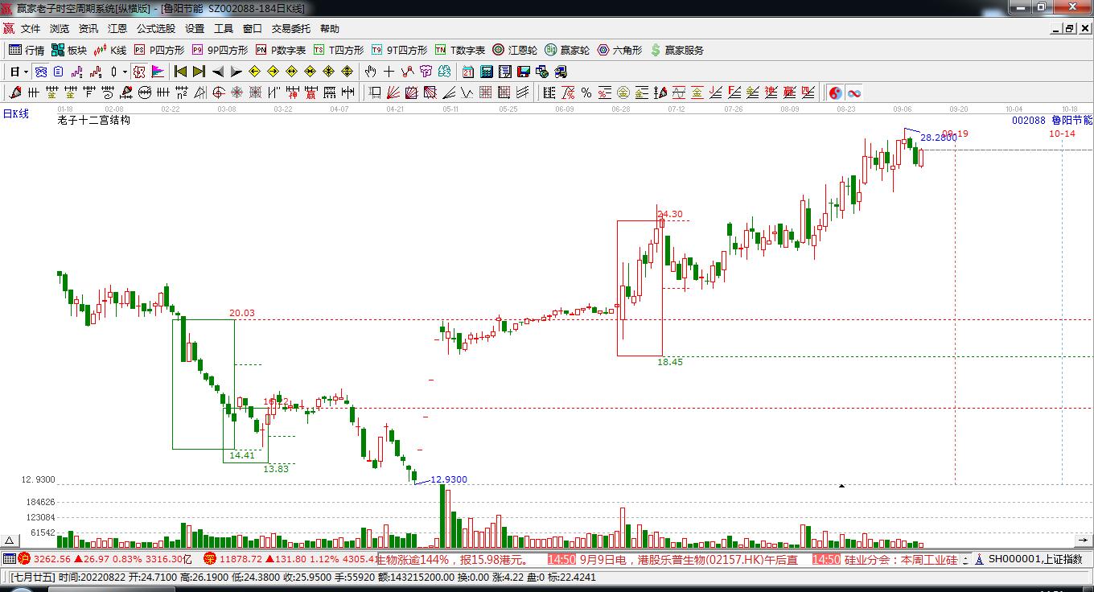Click the 28.2800 price label

[x=939, y=138]
